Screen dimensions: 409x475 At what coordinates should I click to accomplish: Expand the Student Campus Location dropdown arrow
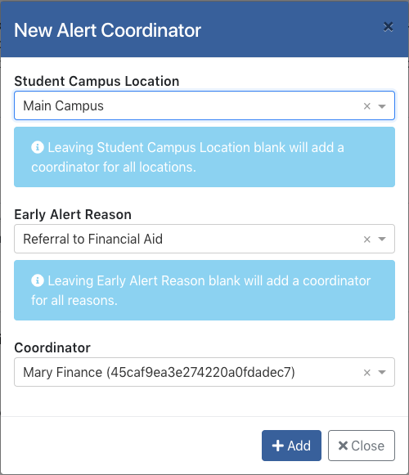pyautogui.click(x=382, y=106)
